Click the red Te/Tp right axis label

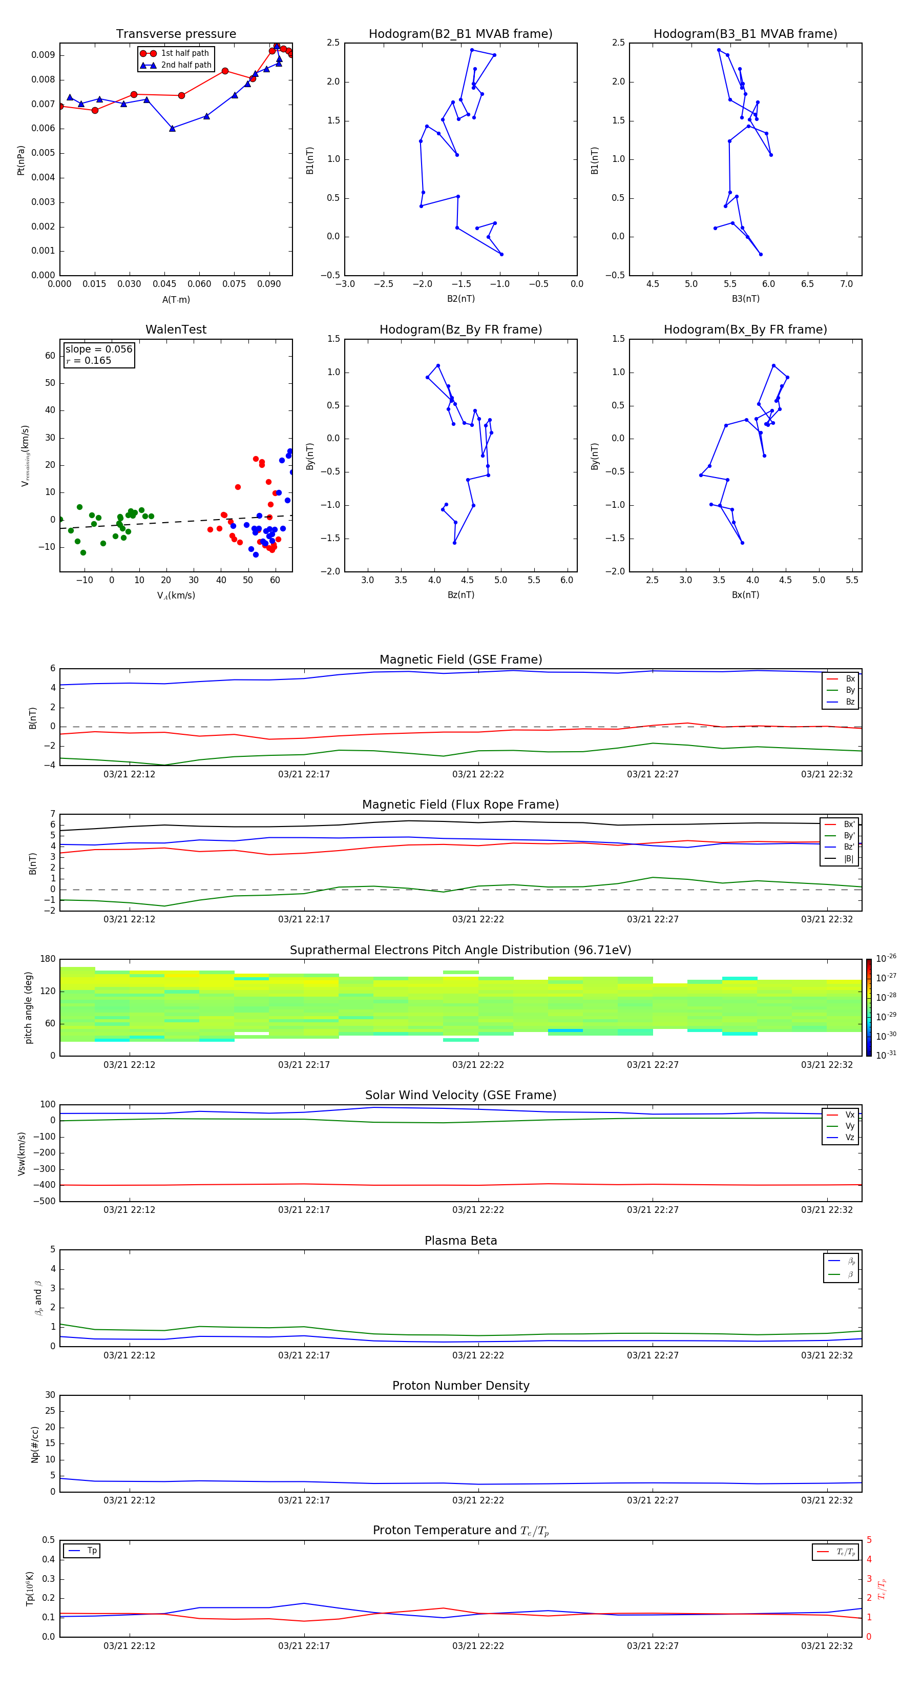882,1589
